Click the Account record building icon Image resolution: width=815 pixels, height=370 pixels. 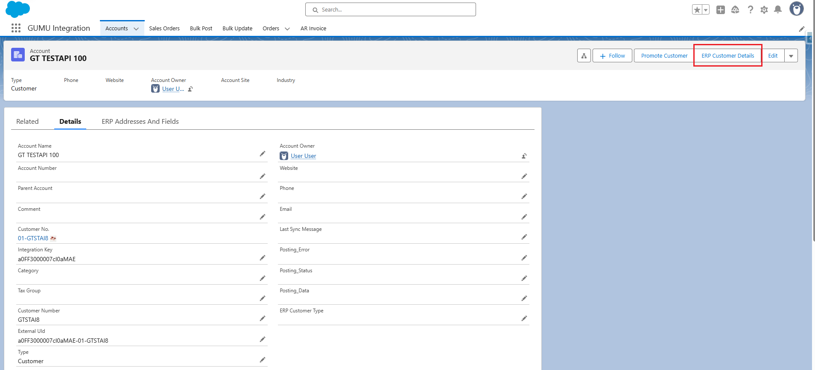coord(18,55)
